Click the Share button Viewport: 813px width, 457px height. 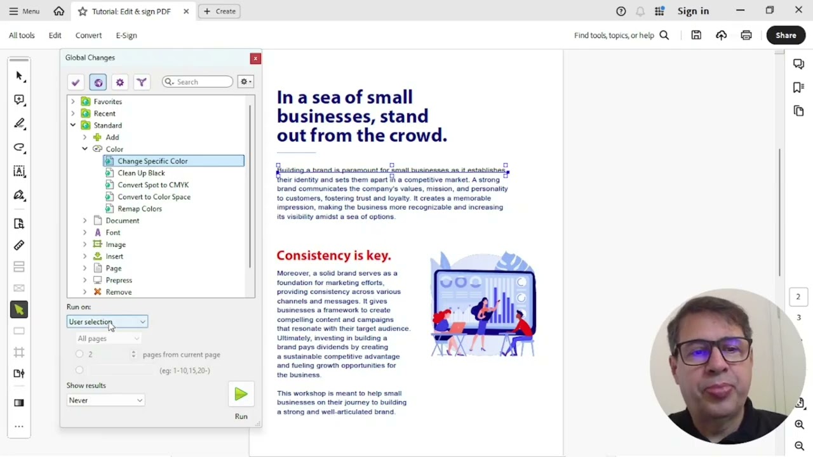[786, 36]
